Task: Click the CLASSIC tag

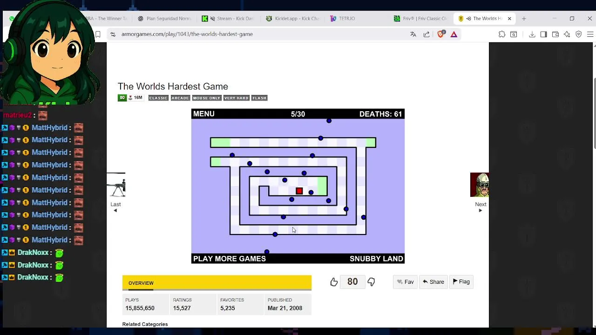Action: click(x=158, y=98)
